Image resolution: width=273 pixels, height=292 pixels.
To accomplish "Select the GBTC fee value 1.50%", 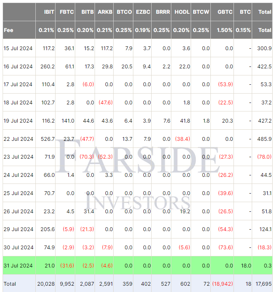I will (225, 30).
